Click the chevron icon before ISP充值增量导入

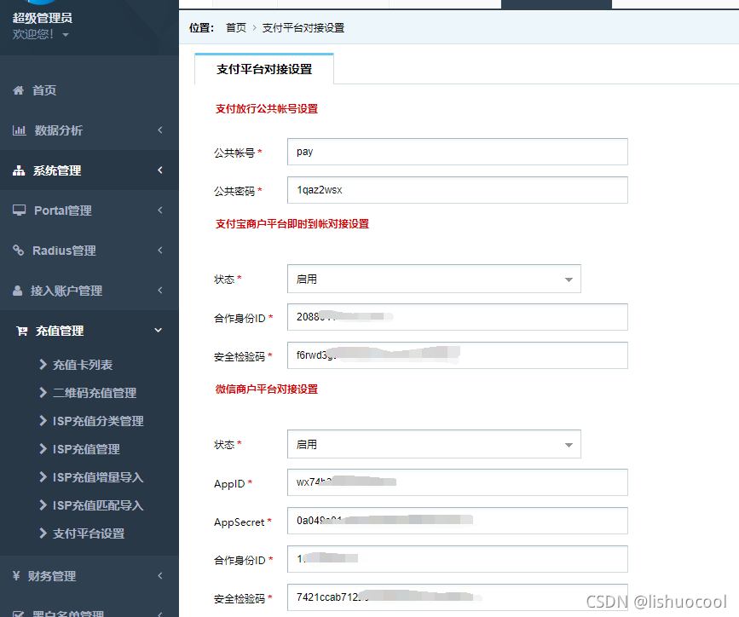point(43,477)
